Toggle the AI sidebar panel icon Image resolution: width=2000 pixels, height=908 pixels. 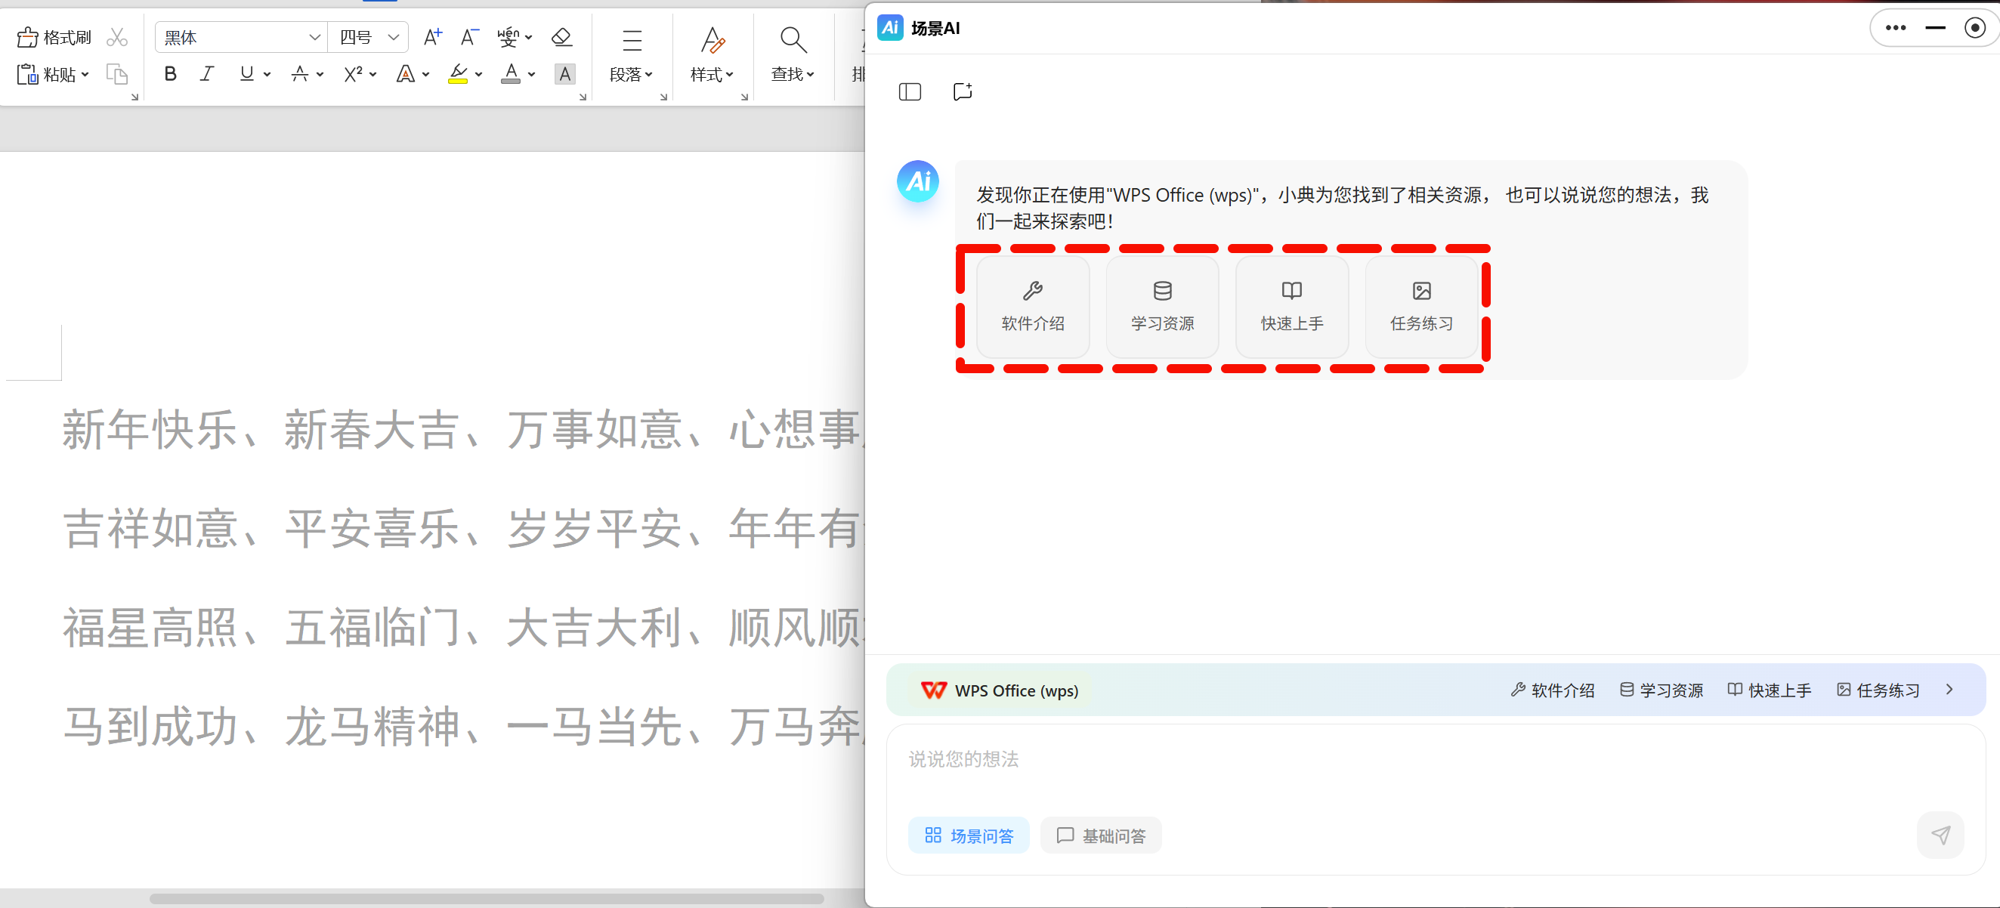(x=909, y=92)
